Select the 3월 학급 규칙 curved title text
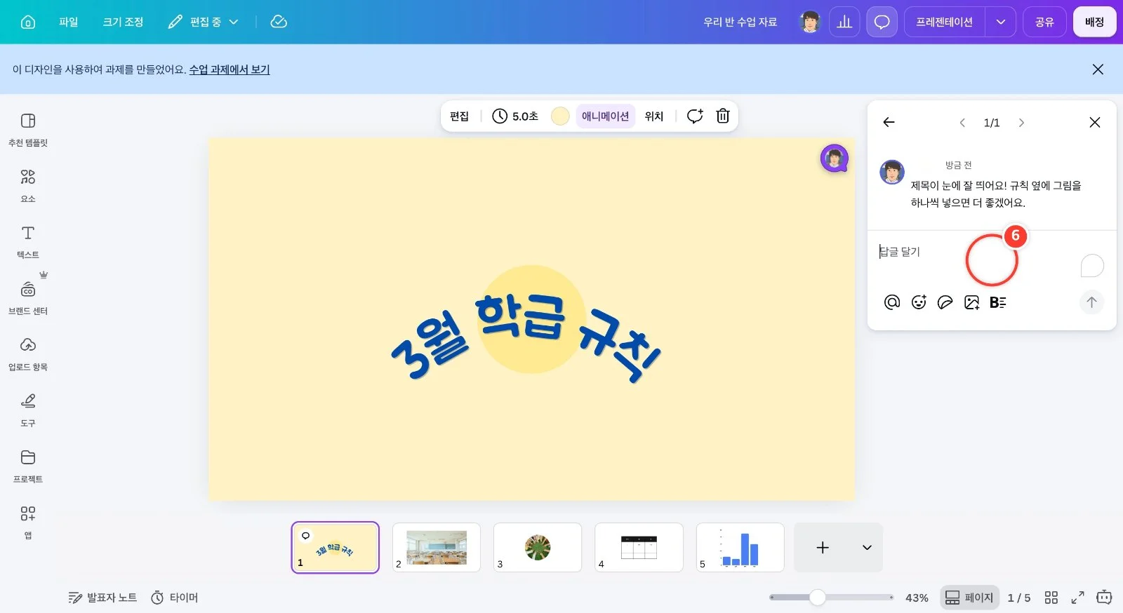 coord(526,338)
